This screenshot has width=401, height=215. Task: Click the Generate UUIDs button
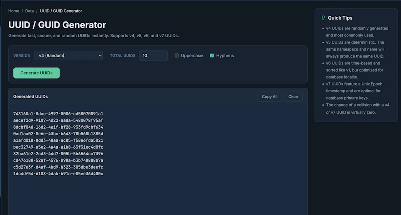[x=36, y=73]
